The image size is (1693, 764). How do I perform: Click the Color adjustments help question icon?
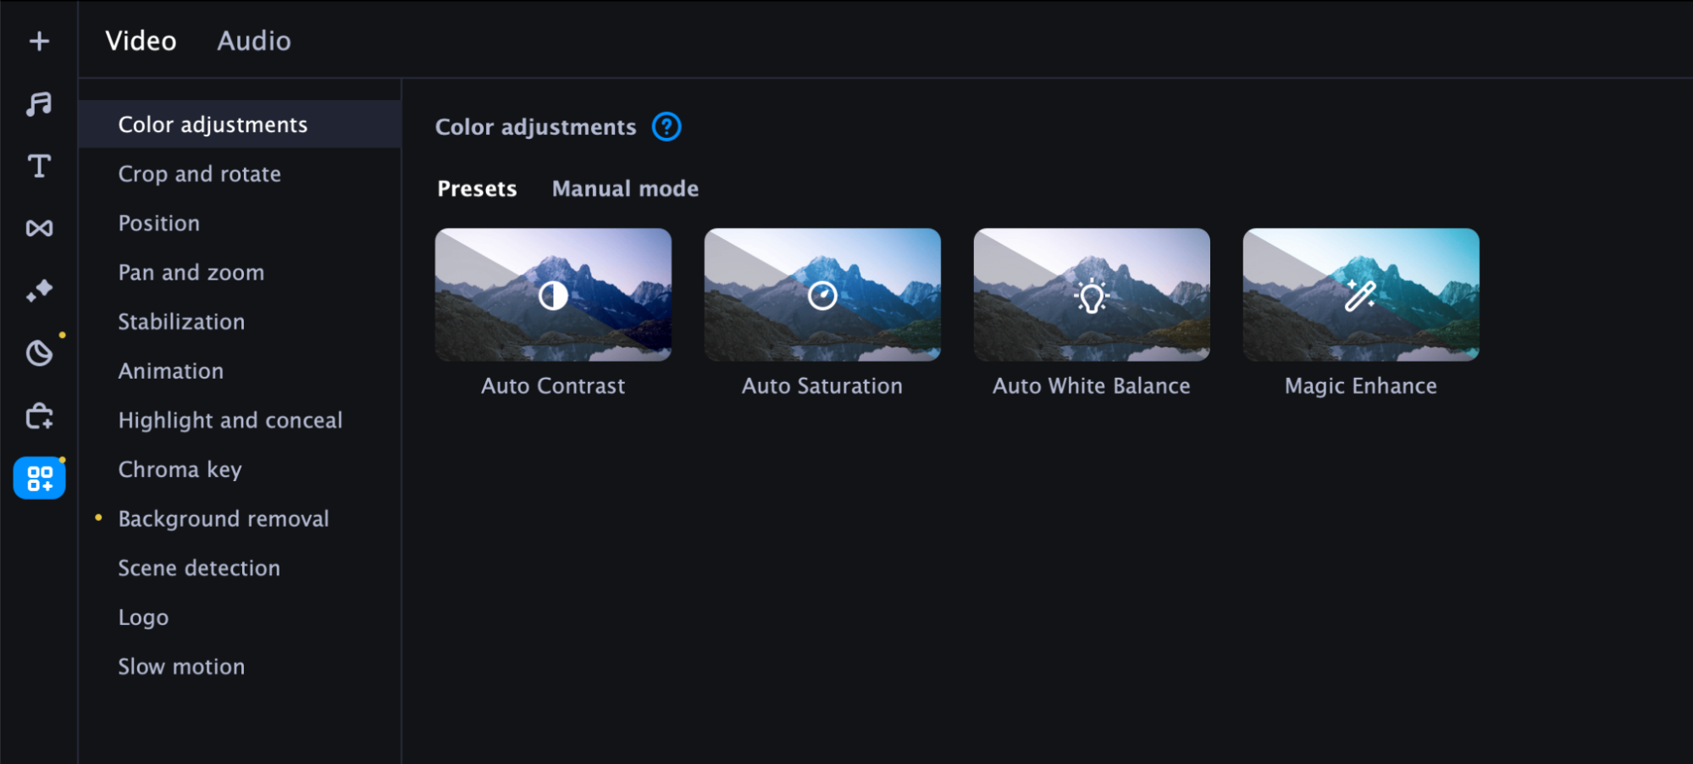667,127
